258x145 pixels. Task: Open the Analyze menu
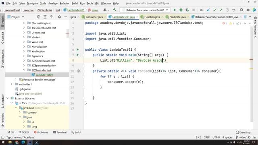point(53,3)
